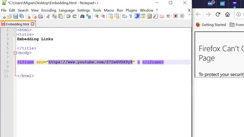
Task: Go forward in the Firefox window
Action: [208, 14]
